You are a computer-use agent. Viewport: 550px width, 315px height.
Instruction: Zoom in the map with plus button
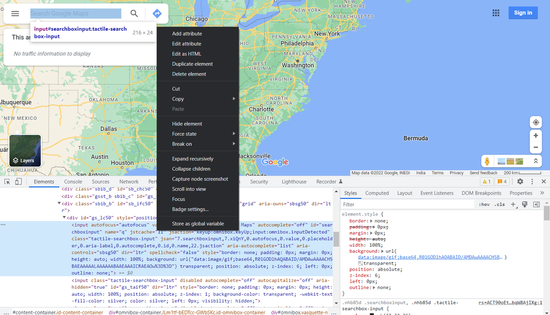[535, 135]
